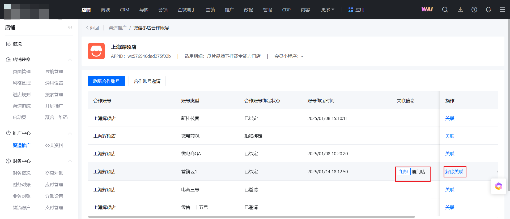The image size is (510, 219).
Task: Click 解除关联 for 营销云1
Action: [x=454, y=172]
